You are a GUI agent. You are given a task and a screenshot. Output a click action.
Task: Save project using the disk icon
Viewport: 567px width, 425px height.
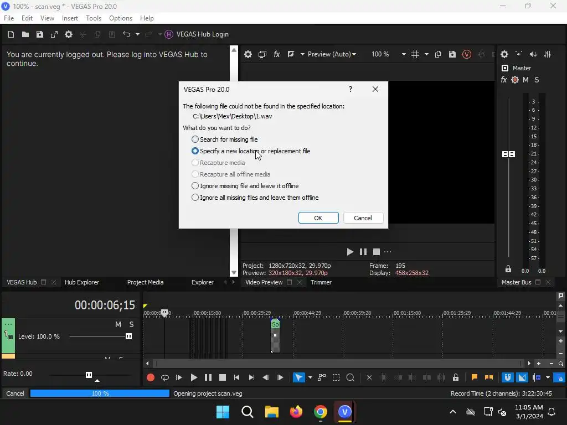[40, 34]
